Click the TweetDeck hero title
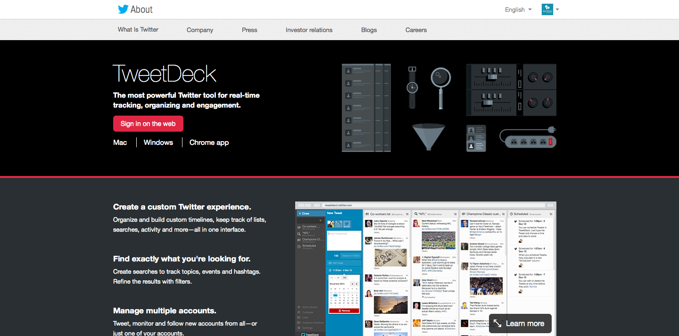 click(x=165, y=74)
